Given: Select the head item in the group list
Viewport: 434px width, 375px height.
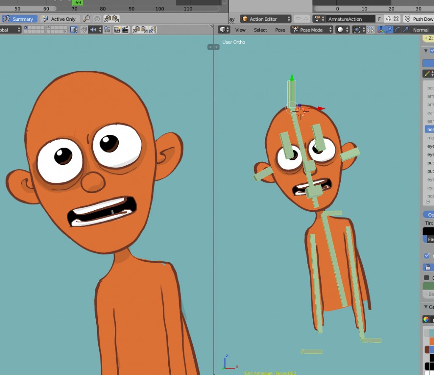Looking at the screenshot, I should (429, 129).
